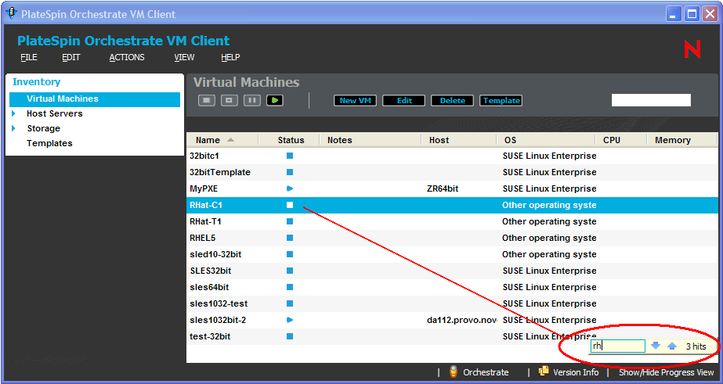
Task: Click the New VM button
Action: [355, 100]
